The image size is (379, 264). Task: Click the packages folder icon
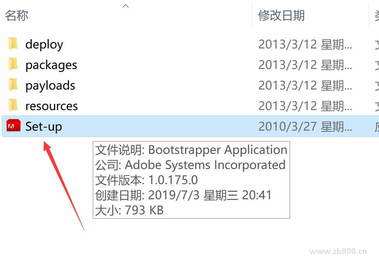13,64
